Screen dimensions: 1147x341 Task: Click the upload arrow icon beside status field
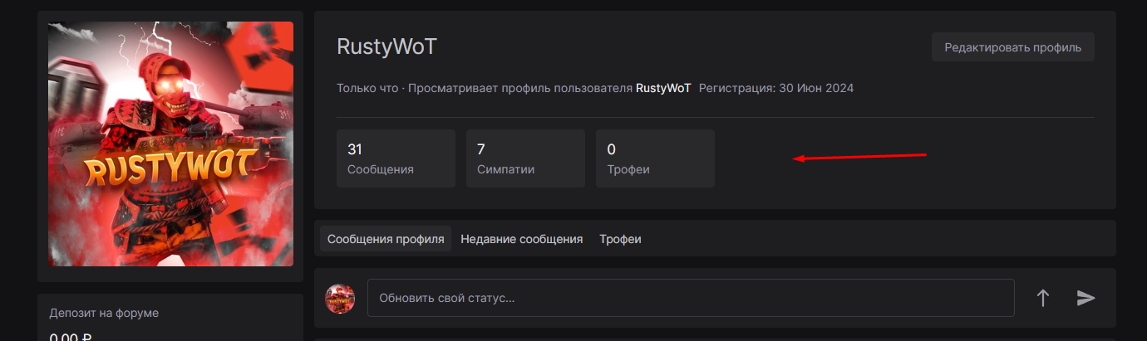tap(1043, 298)
